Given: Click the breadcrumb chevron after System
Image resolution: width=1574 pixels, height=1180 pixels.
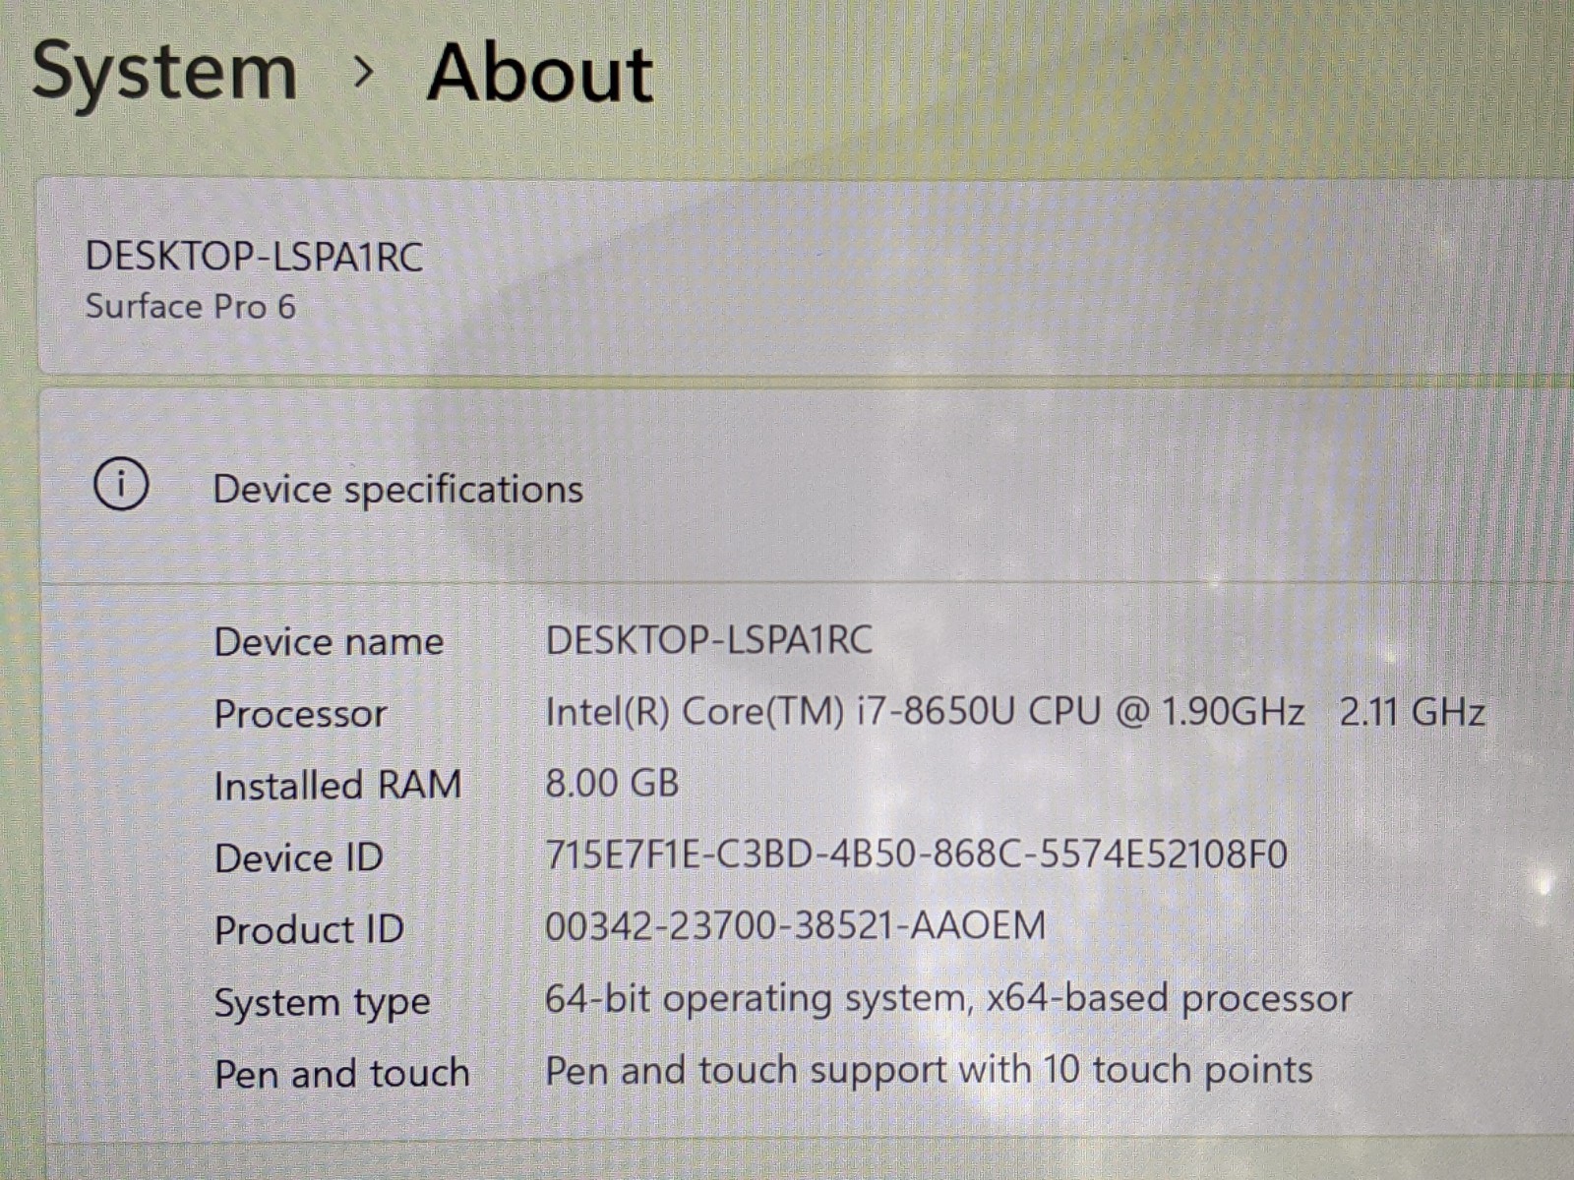Looking at the screenshot, I should coord(364,72).
